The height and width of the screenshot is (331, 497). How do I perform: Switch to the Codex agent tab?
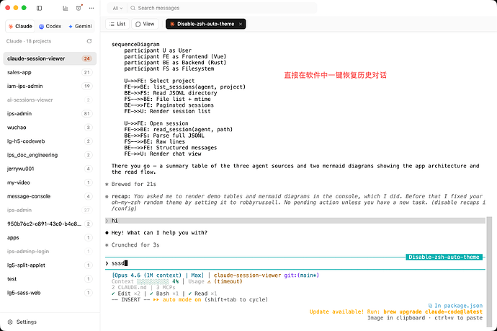(x=50, y=27)
